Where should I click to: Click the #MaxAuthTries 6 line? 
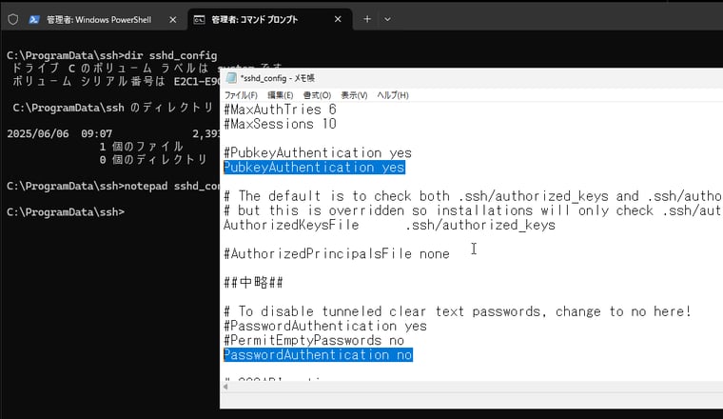[x=280, y=110]
